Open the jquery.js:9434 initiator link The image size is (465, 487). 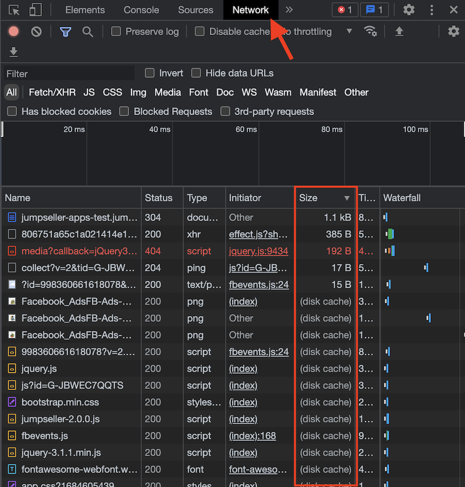coord(258,251)
